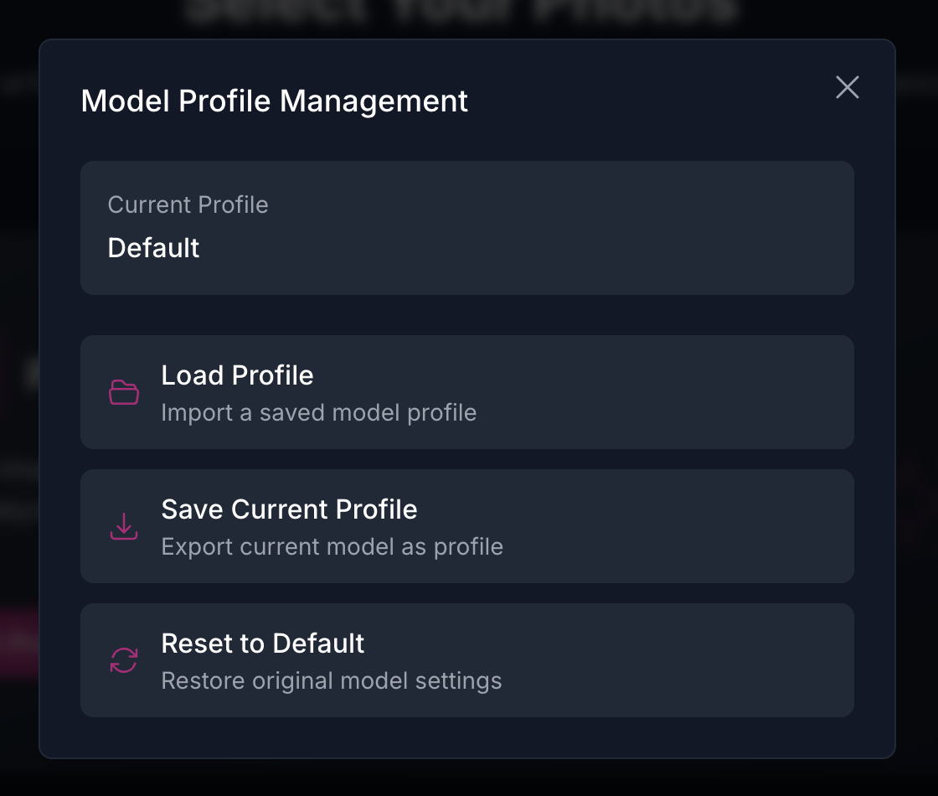Screen dimensions: 938x796
Task: Select the Default profile name text
Action: (x=153, y=248)
